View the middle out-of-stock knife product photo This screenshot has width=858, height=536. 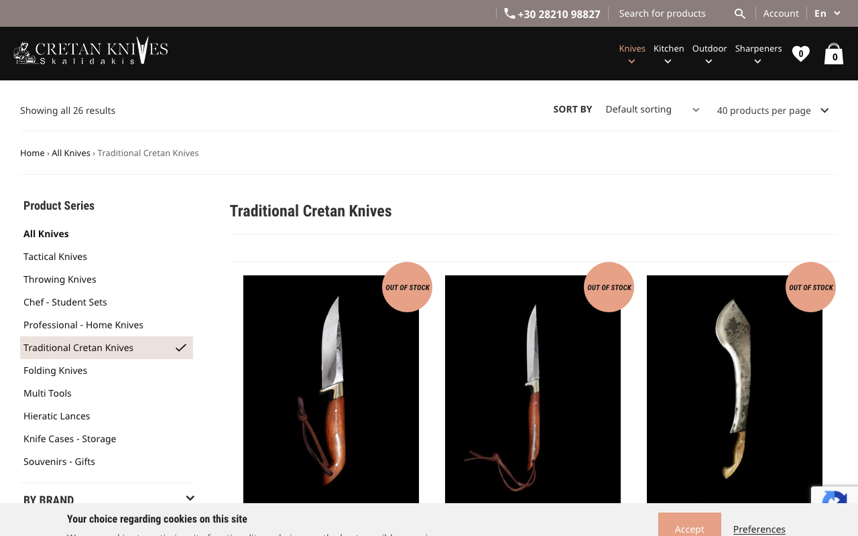(533, 389)
